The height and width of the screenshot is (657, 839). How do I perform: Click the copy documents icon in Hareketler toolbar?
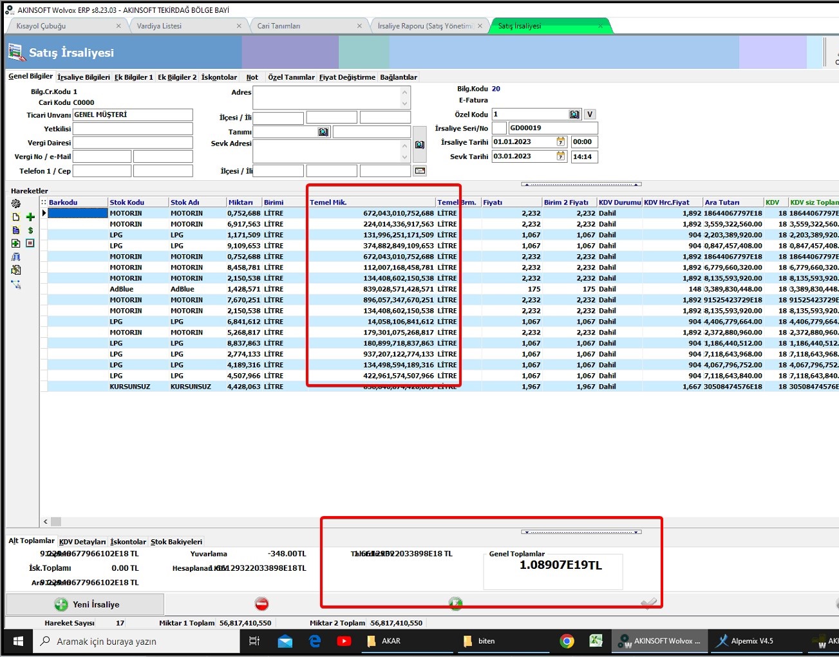click(16, 270)
